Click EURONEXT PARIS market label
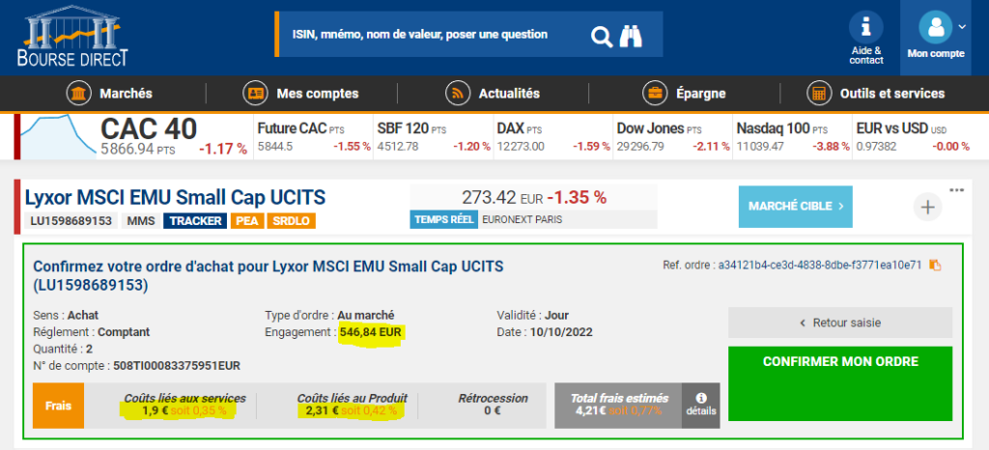 [523, 219]
